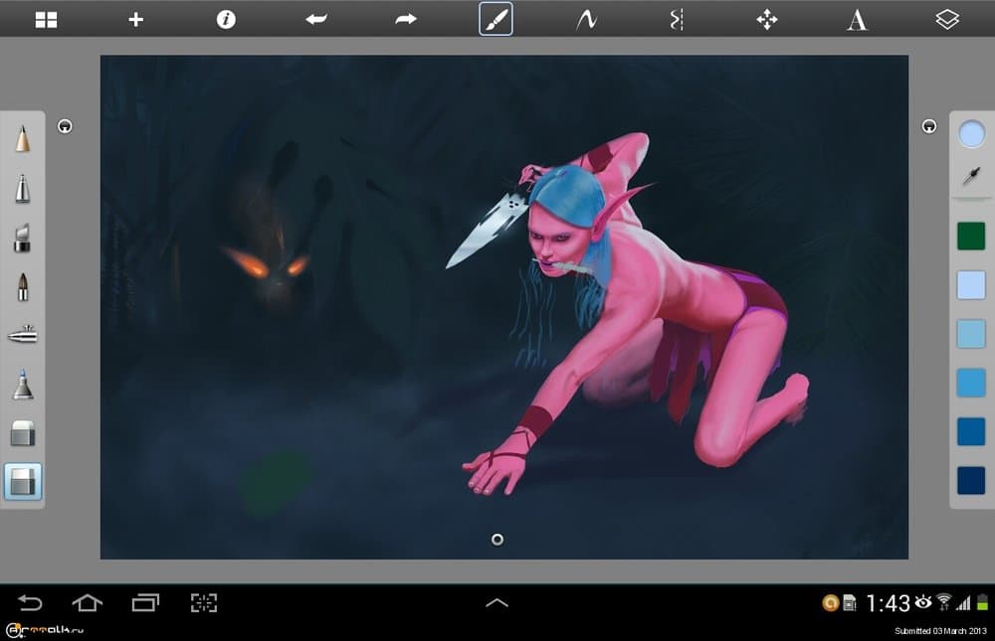Open the gallery grid menu
The width and height of the screenshot is (995, 641).
click(47, 19)
